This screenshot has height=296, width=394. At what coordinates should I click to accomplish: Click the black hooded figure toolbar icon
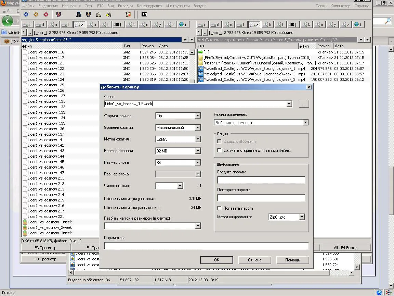(x=78, y=14)
